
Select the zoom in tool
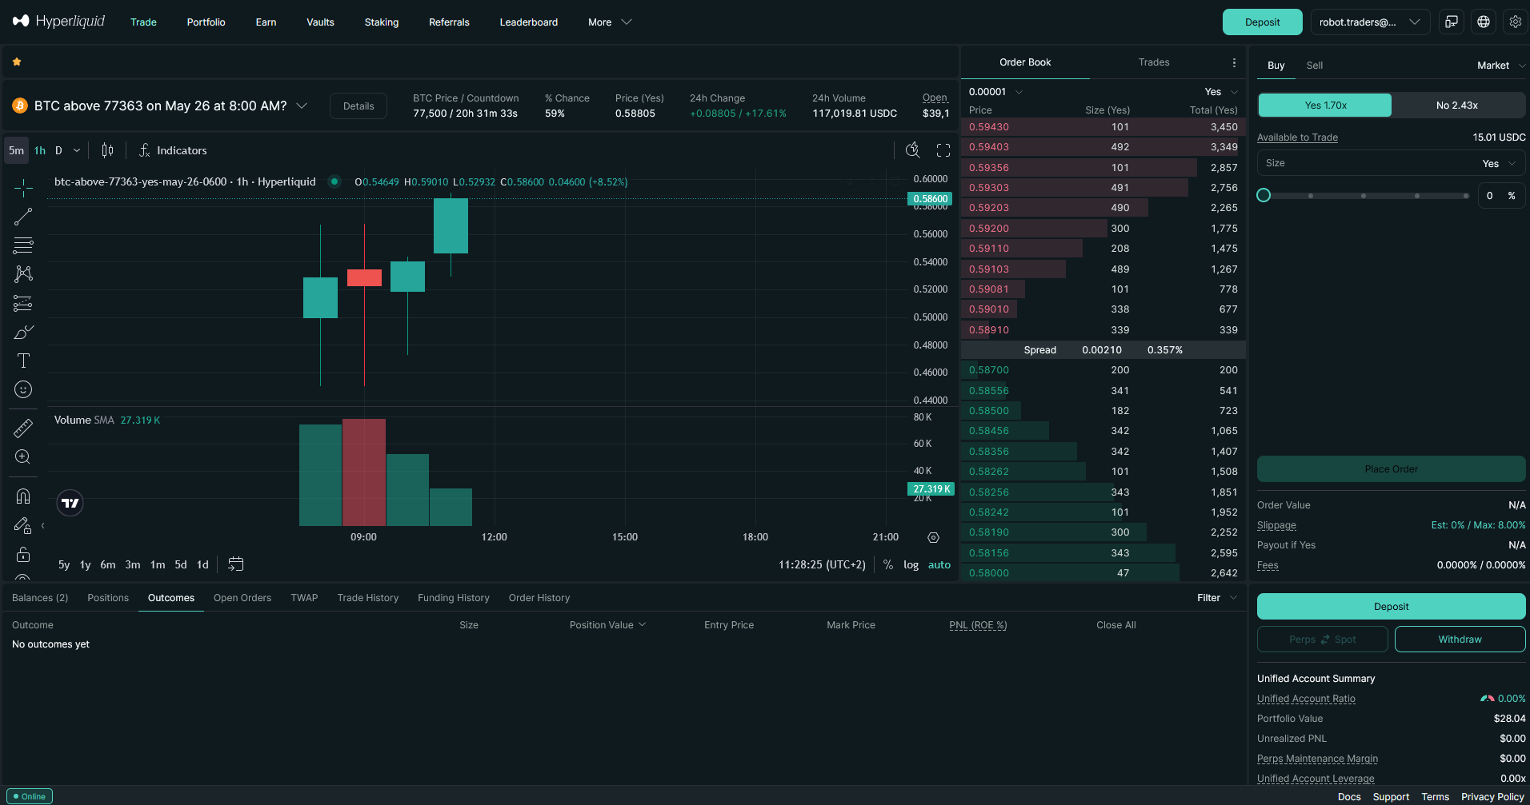coord(23,456)
